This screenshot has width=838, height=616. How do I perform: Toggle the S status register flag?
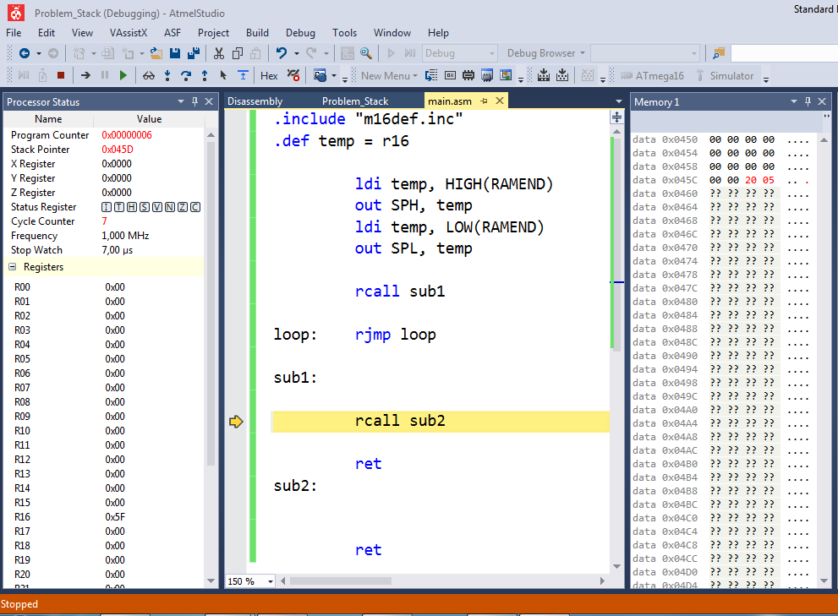(x=145, y=207)
